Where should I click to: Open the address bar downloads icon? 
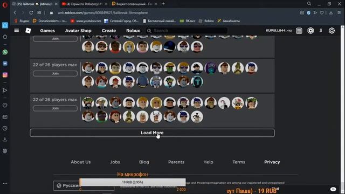pyautogui.click(x=331, y=13)
